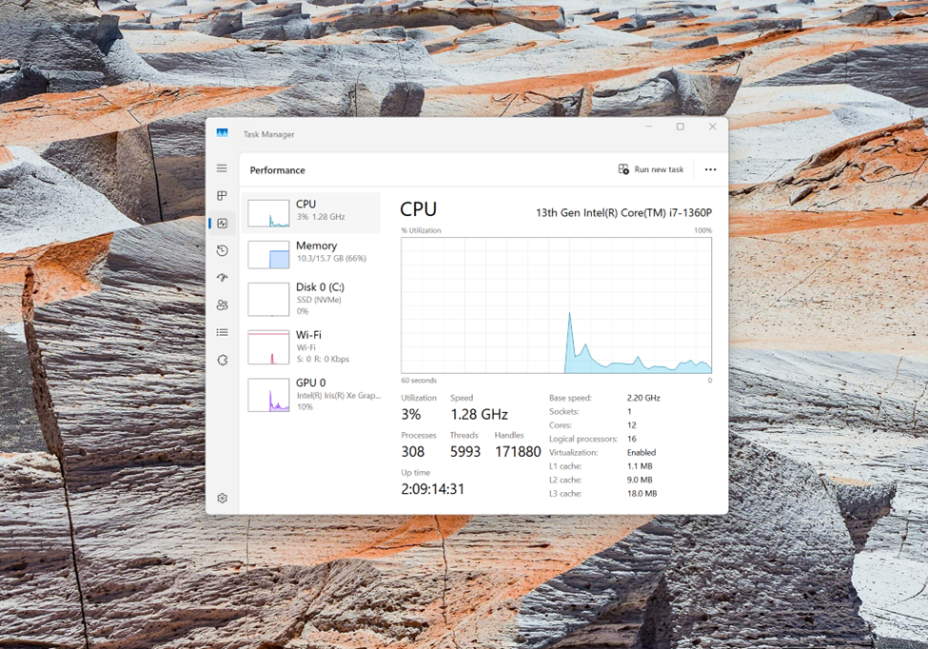
Task: Click the Performance page heading
Action: 277,170
